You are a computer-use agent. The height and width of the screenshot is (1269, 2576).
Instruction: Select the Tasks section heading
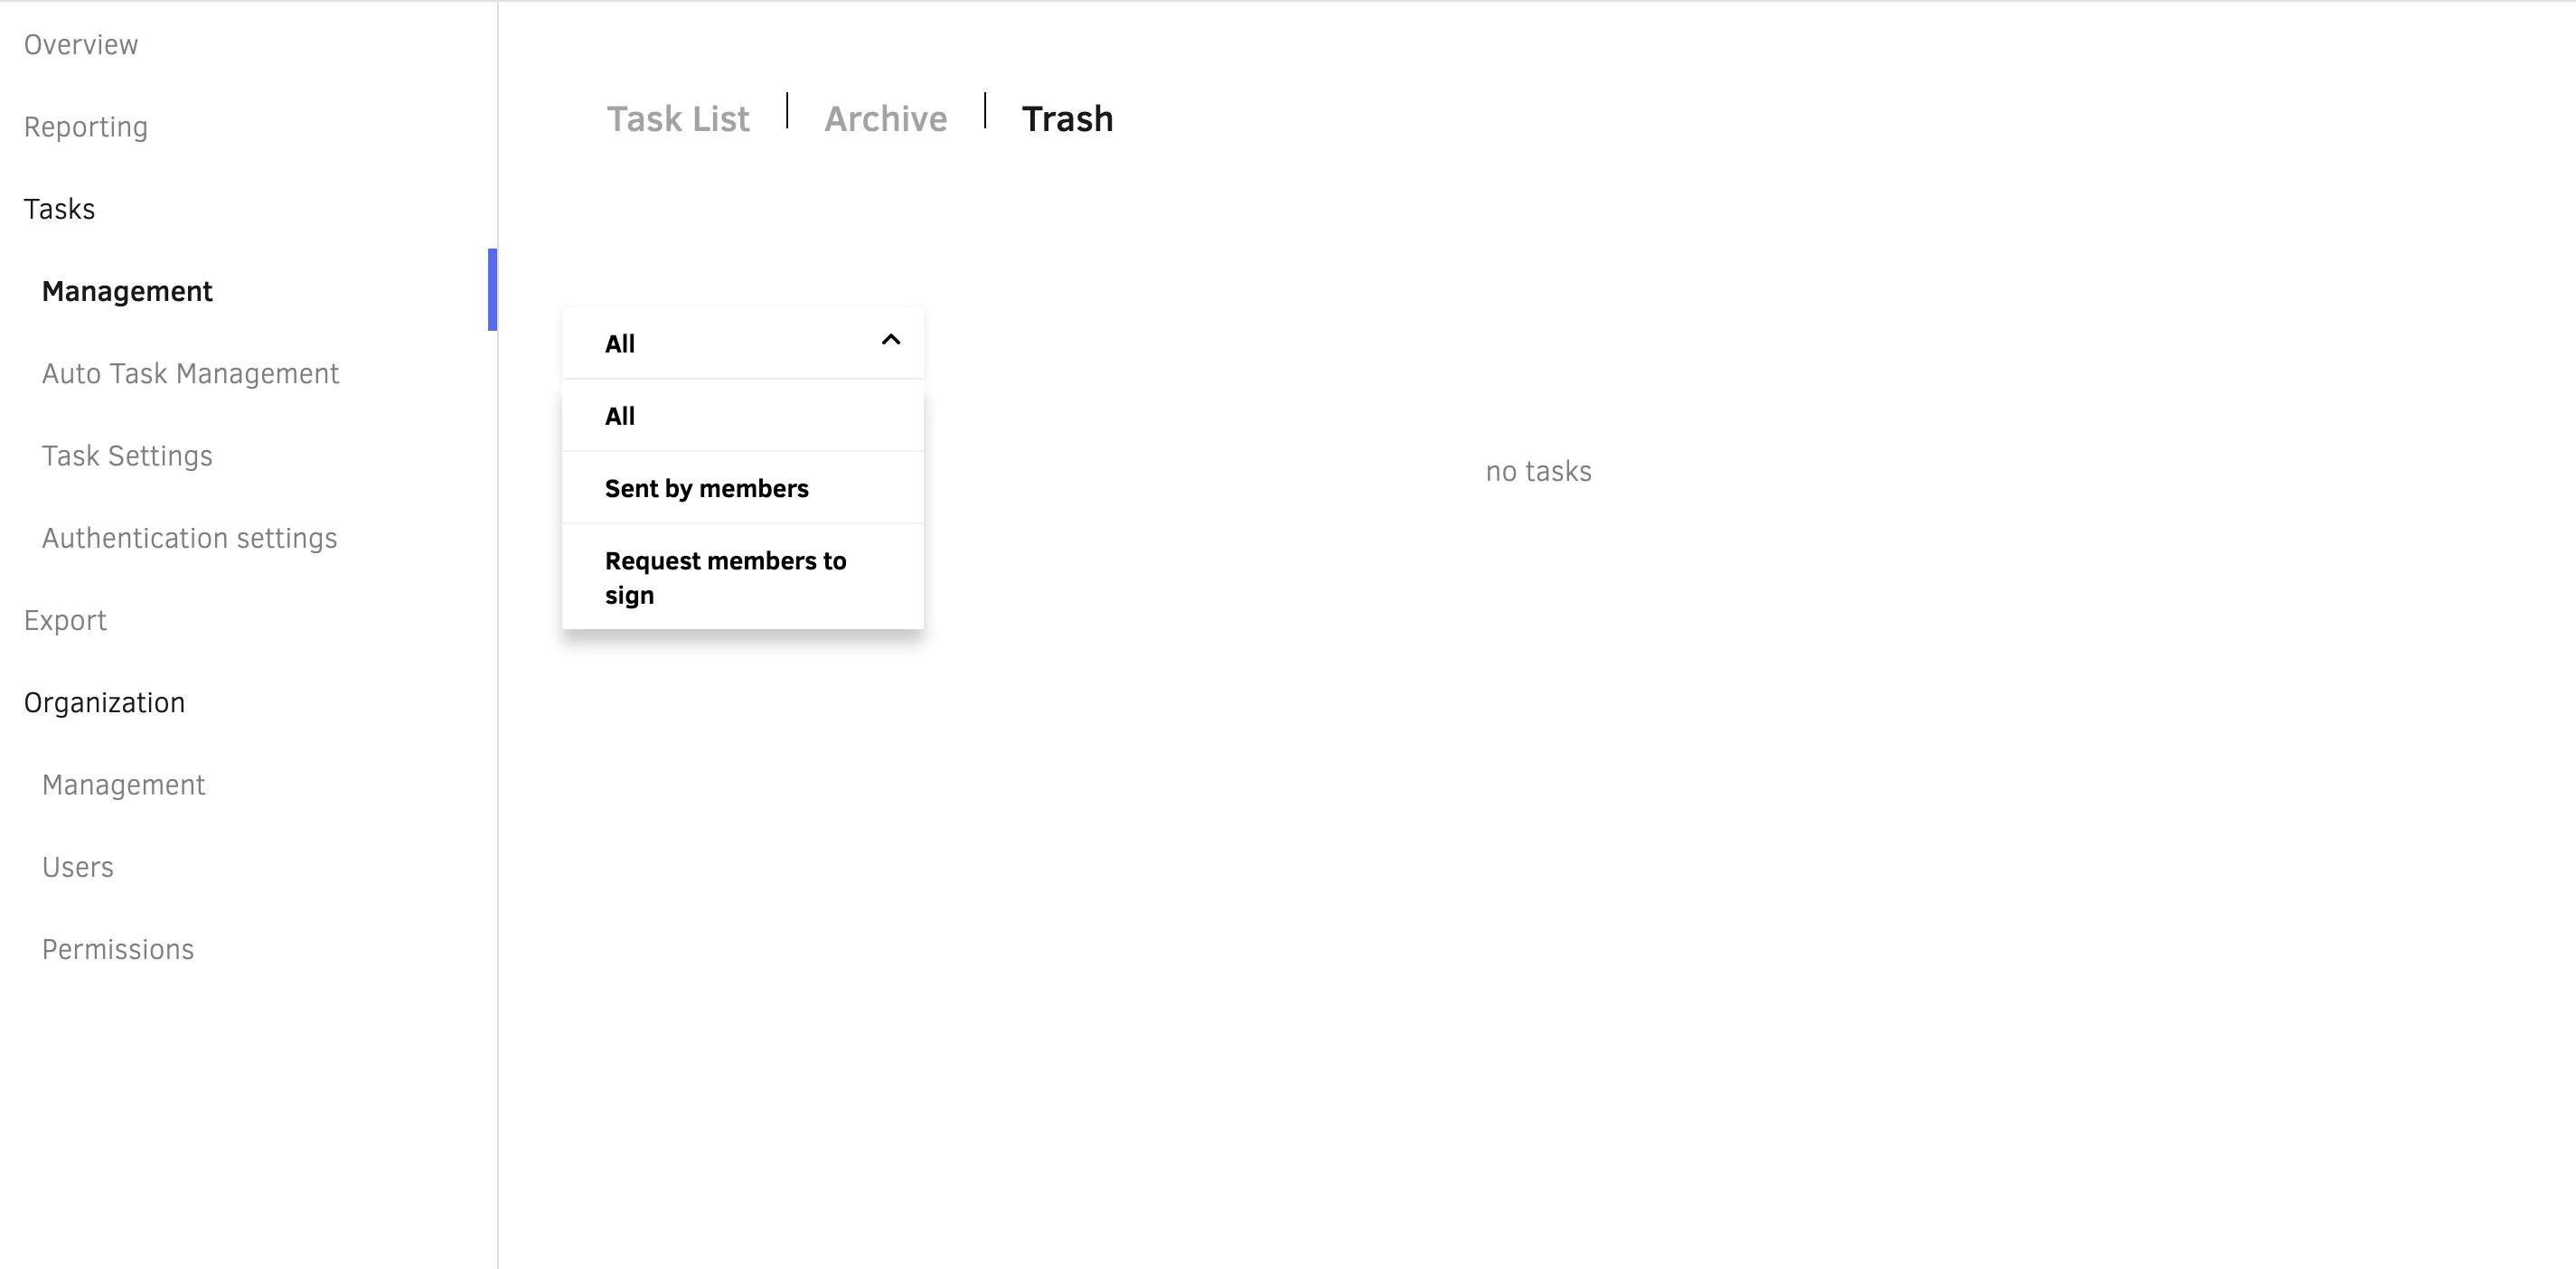(59, 209)
